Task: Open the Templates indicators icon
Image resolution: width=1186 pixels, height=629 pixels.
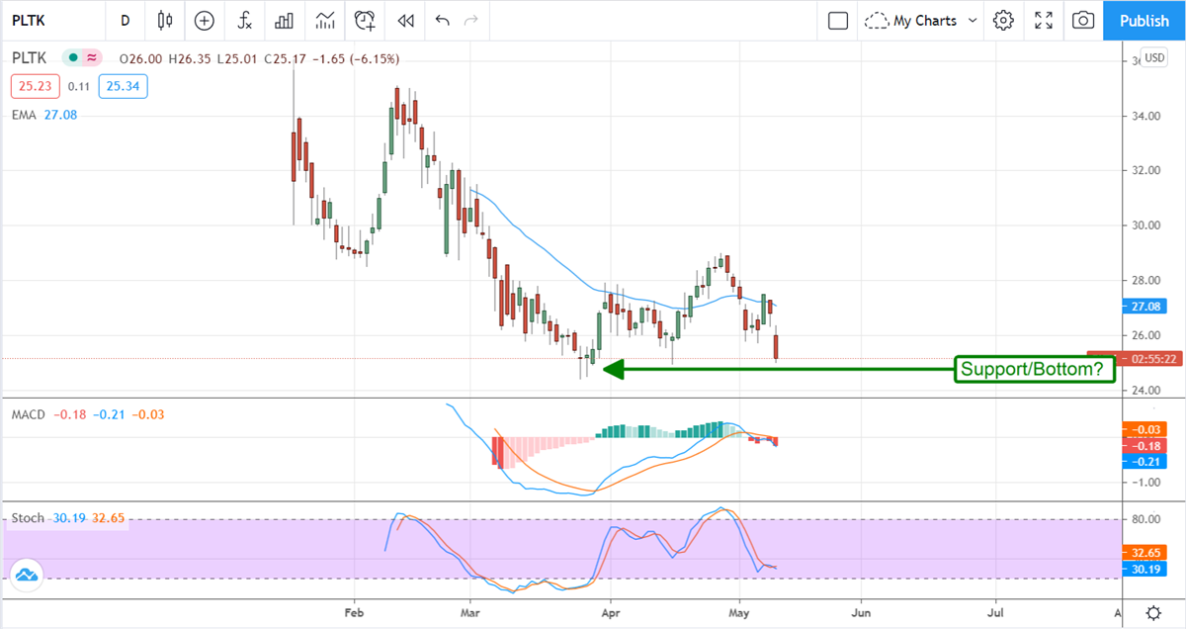Action: pos(325,20)
